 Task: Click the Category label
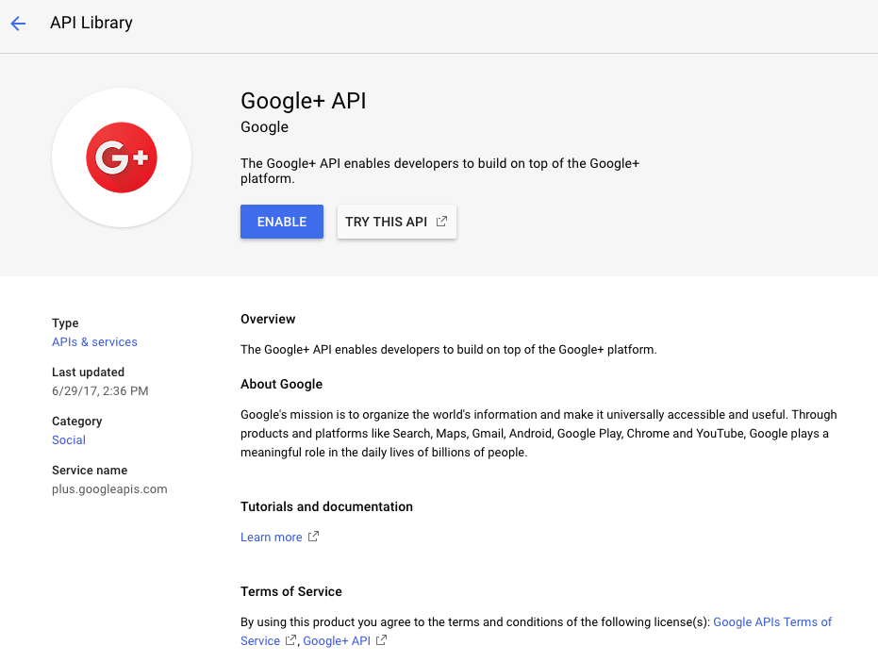click(x=76, y=422)
